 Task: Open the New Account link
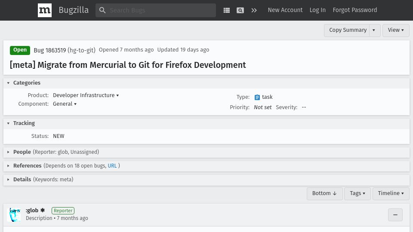(285, 10)
